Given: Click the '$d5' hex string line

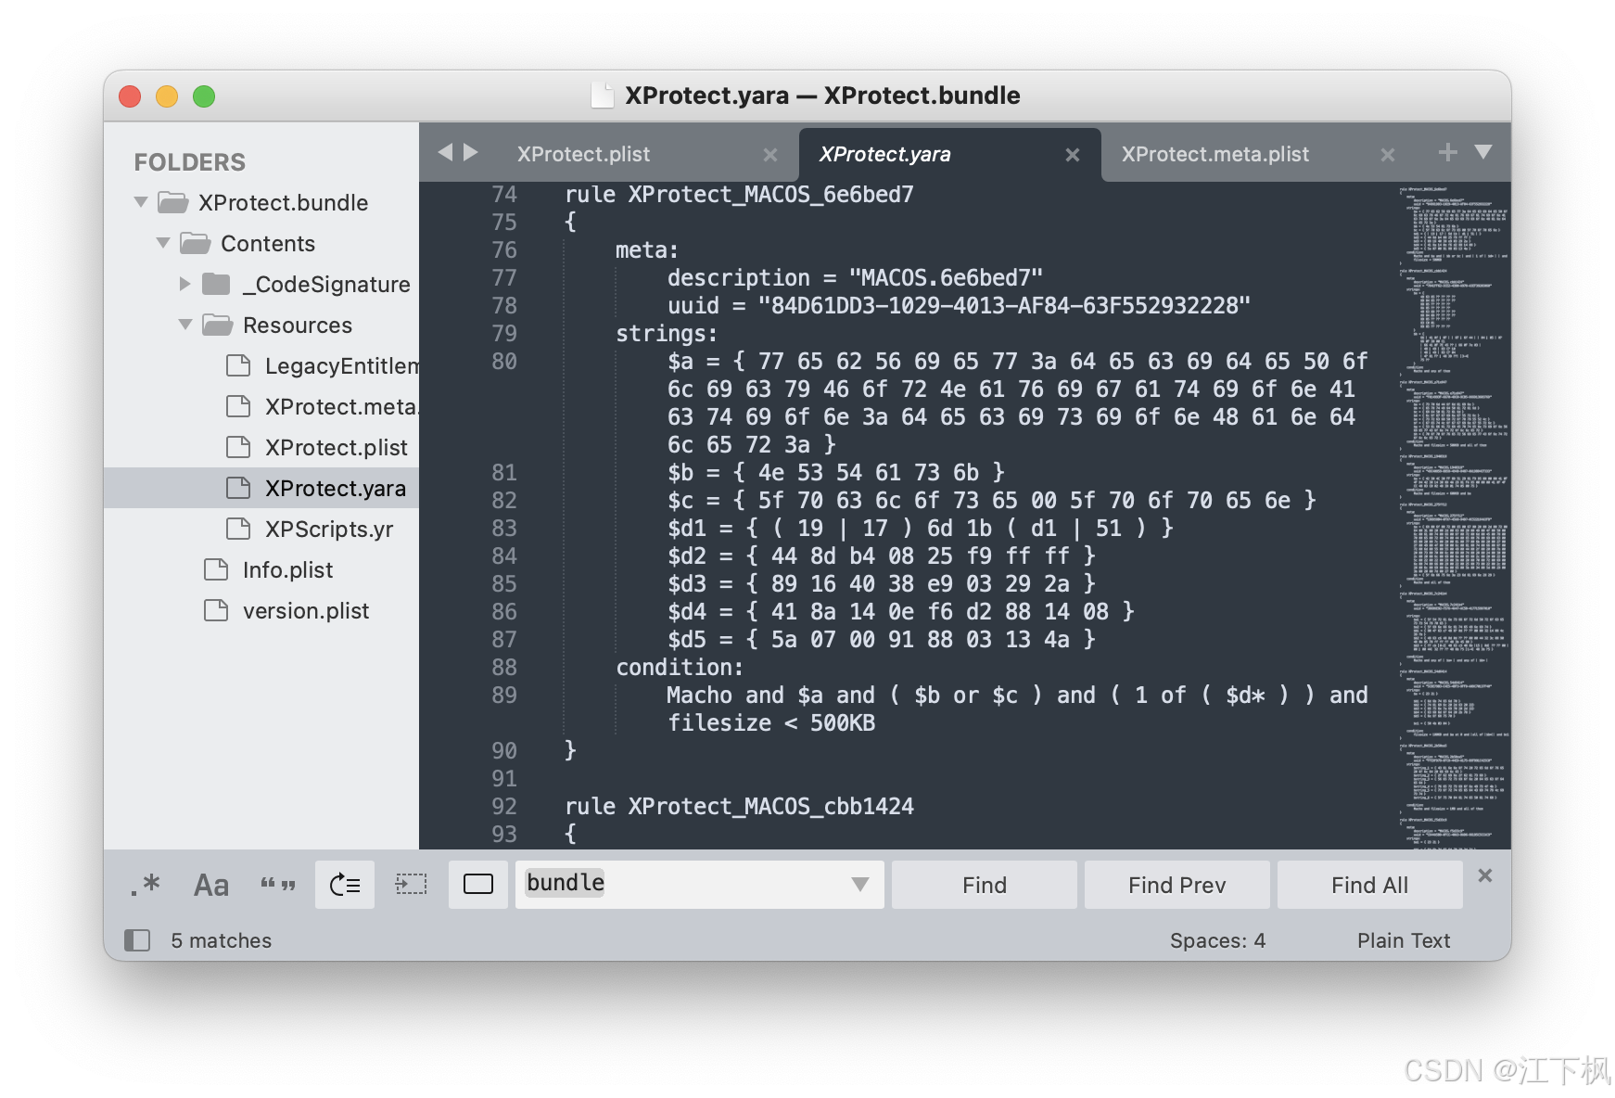Looking at the screenshot, I should 882,639.
